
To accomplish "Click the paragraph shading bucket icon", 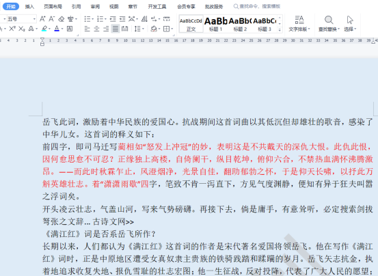I will [x=154, y=29].
